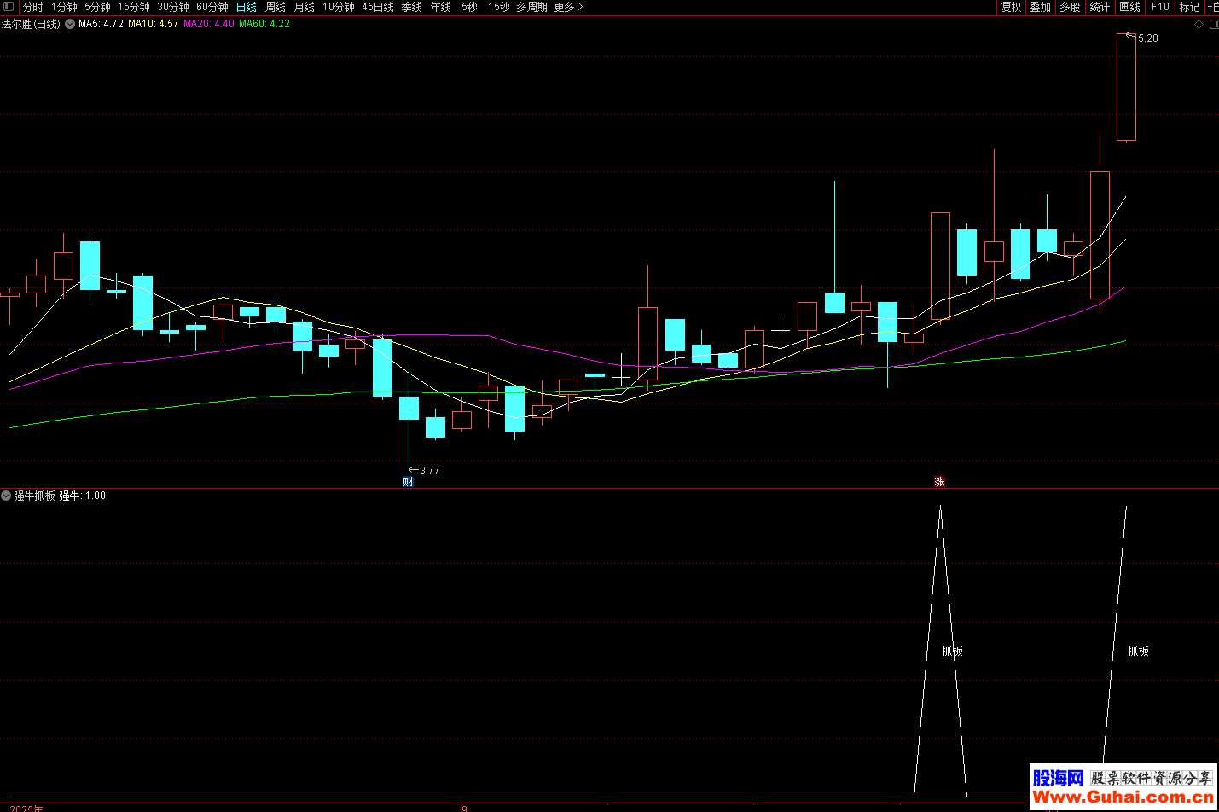Screen dimensions: 1219x812
Task: Open the F10 company info
Action: (x=1160, y=7)
